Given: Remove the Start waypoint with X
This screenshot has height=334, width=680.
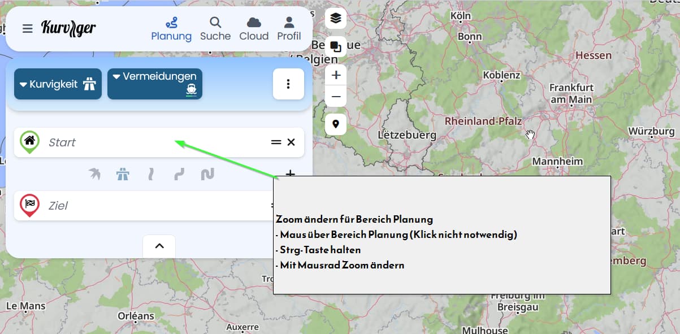Looking at the screenshot, I should [x=291, y=142].
